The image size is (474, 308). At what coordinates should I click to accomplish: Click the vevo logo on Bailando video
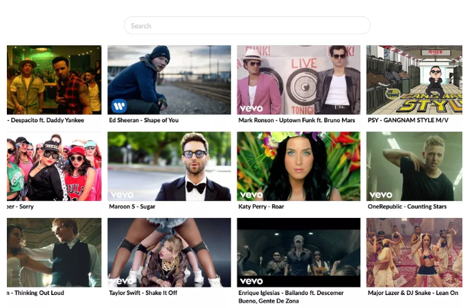click(x=251, y=281)
